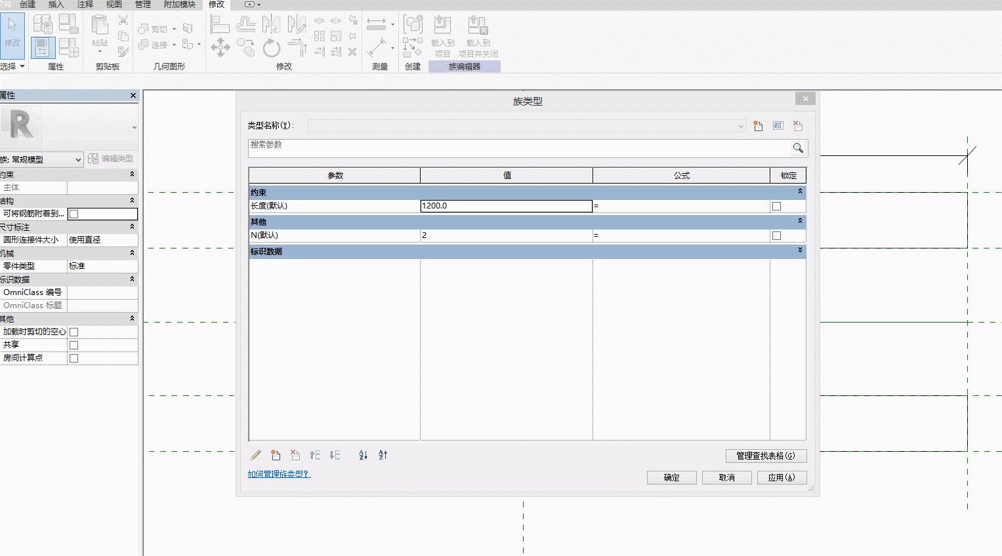Click the rename family type icon
Screen dimensions: 1002x556
778,126
